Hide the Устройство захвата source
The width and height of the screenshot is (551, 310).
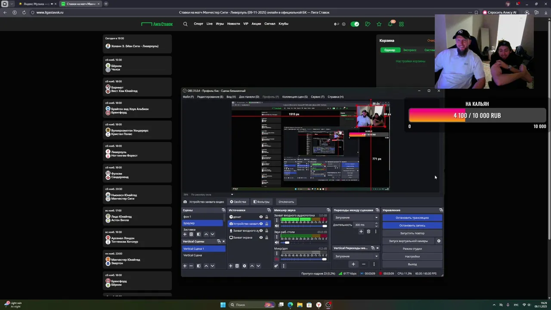(x=261, y=223)
